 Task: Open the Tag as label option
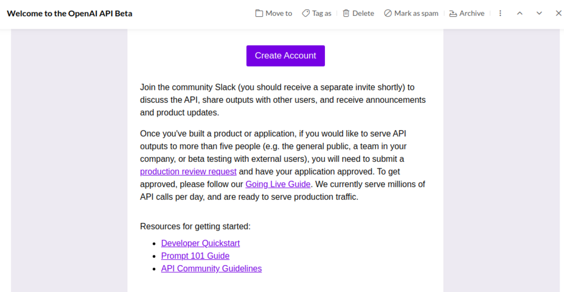pos(317,13)
